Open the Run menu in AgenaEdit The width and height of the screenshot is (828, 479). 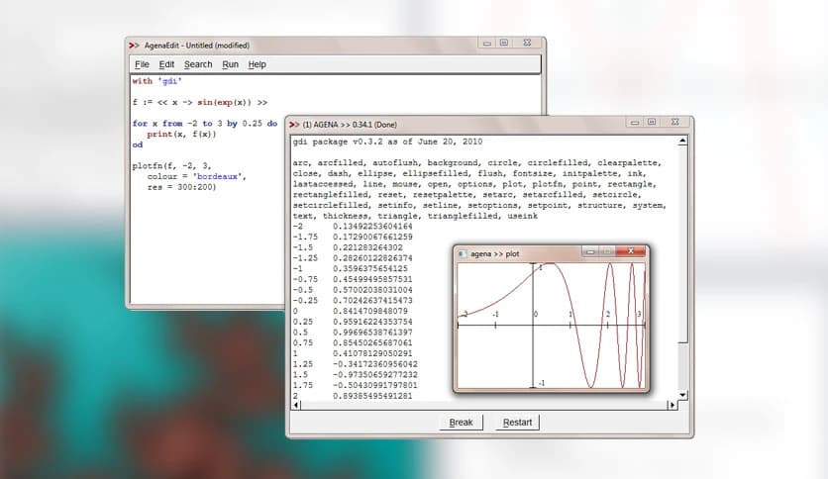click(x=230, y=64)
